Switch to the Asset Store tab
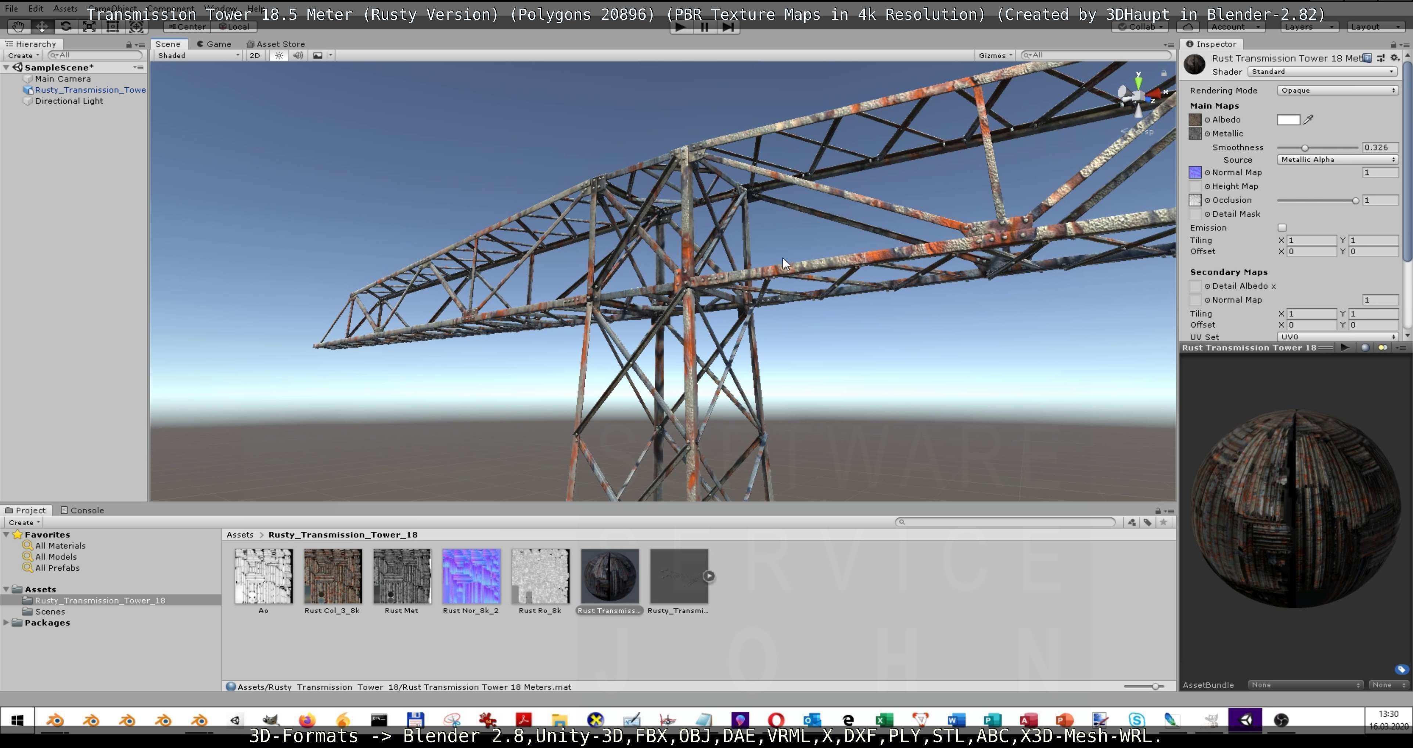Screen dimensions: 1413x748 (x=275, y=44)
